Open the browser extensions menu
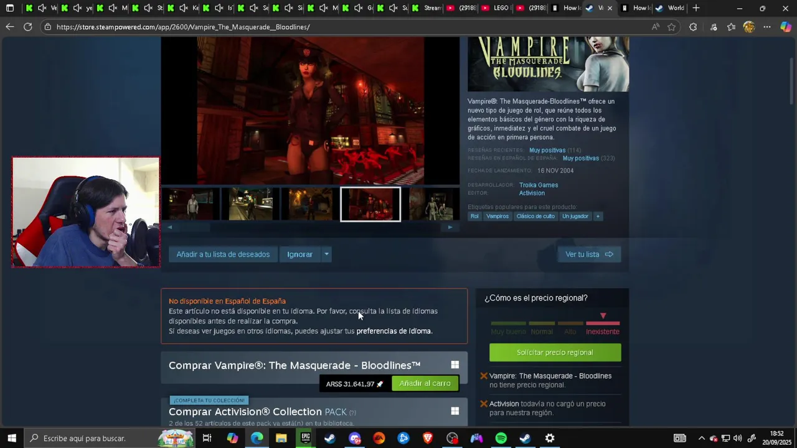 [693, 27]
